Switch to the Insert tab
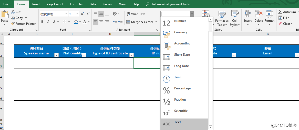The width and height of the screenshot is (299, 130). (x=36, y=4)
